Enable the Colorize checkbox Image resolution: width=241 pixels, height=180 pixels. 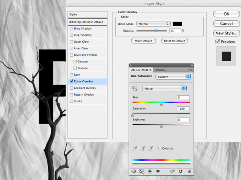(x=160, y=148)
